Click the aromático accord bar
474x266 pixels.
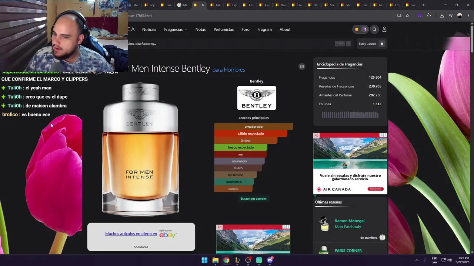point(234,182)
